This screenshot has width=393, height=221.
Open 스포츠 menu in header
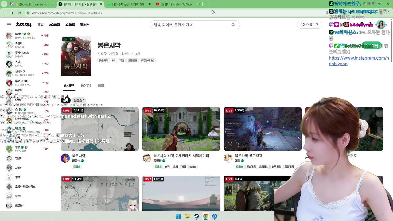tap(70, 25)
